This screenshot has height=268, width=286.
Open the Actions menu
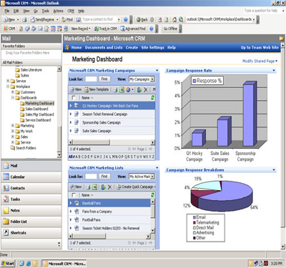point(58,11)
